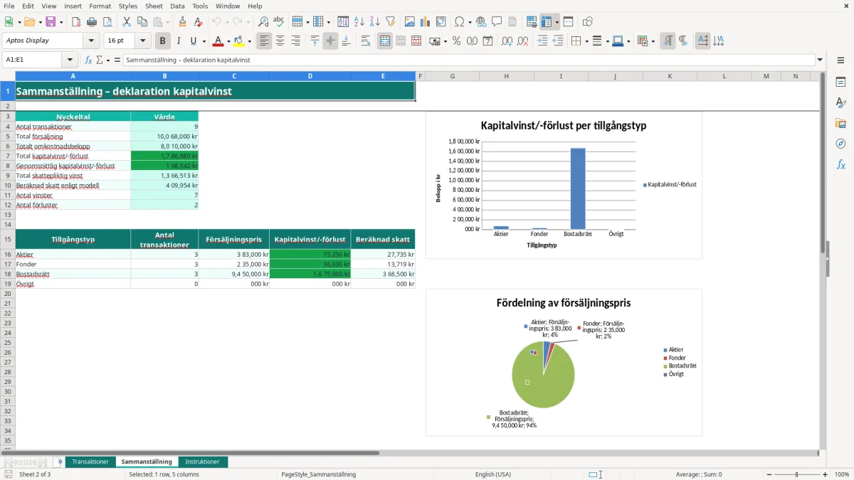The height and width of the screenshot is (480, 854).
Task: Enable Wrap Text for the cell
Action: tap(366, 41)
